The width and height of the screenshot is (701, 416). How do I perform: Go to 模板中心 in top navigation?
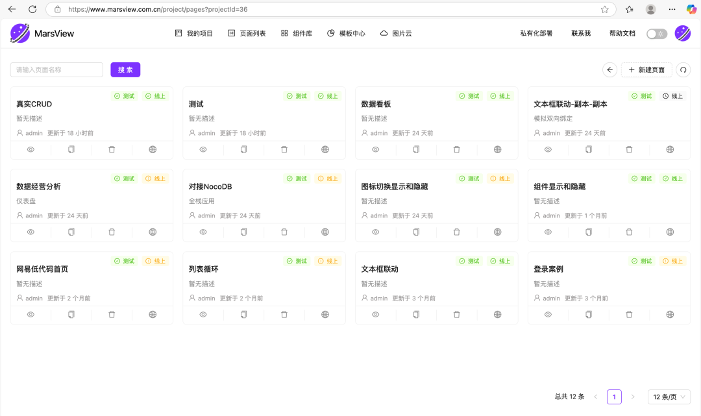[346, 34]
